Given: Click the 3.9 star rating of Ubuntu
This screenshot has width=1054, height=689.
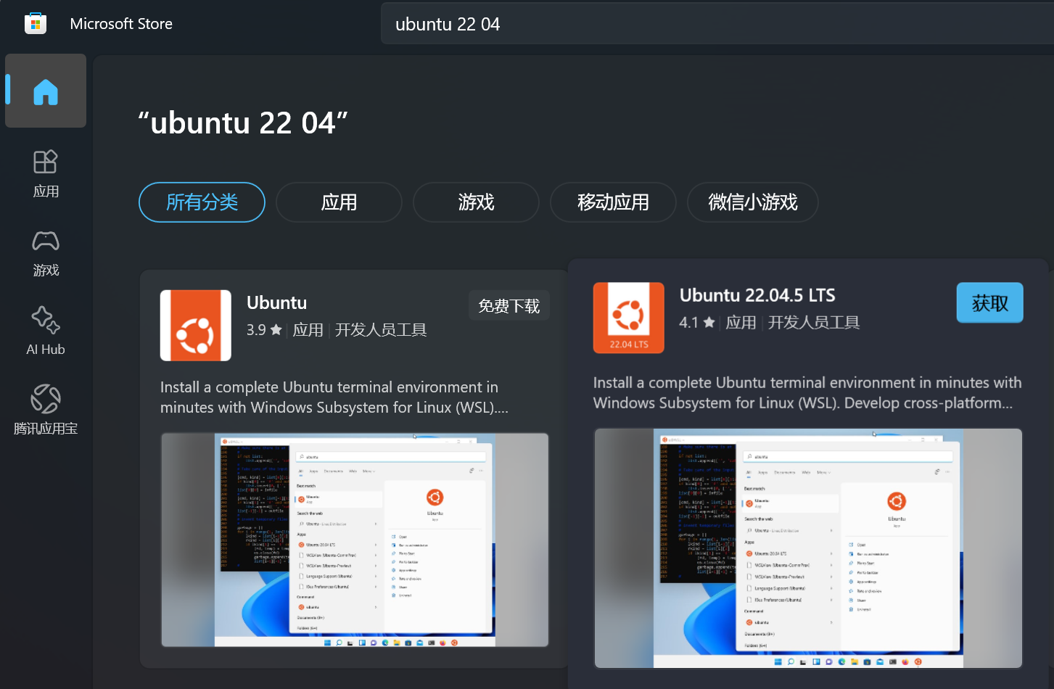Looking at the screenshot, I should pos(264,330).
